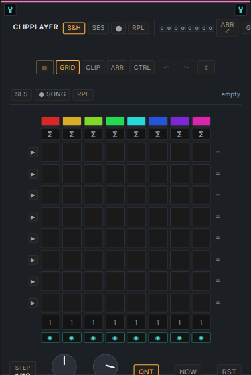Select first-row clip slot in red column
The height and width of the screenshot is (375, 251).
50,152
